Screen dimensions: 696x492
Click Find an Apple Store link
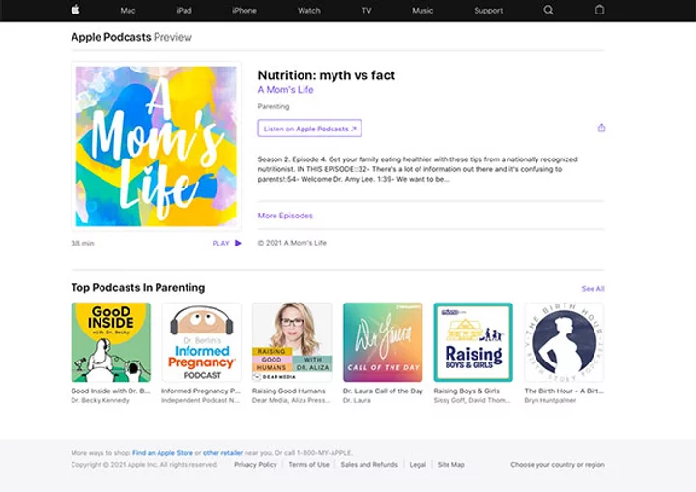point(163,453)
